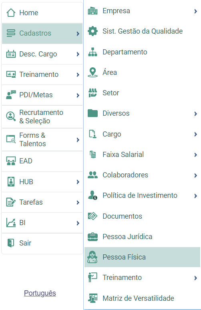Click the Home house icon
Viewport: 201px width, 310px height.
click(11, 13)
